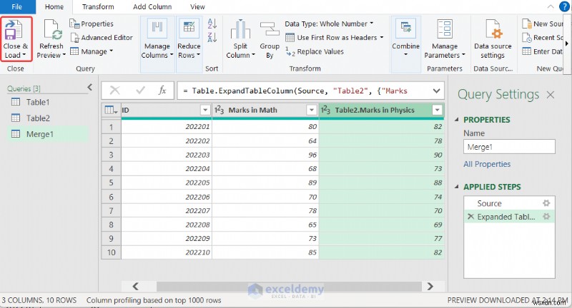Open Source step settings gear
This screenshot has width=572, height=308.
click(x=546, y=203)
